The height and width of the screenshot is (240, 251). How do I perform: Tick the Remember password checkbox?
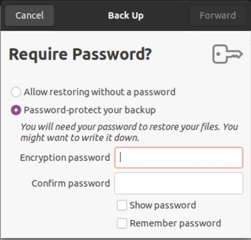[122, 223]
